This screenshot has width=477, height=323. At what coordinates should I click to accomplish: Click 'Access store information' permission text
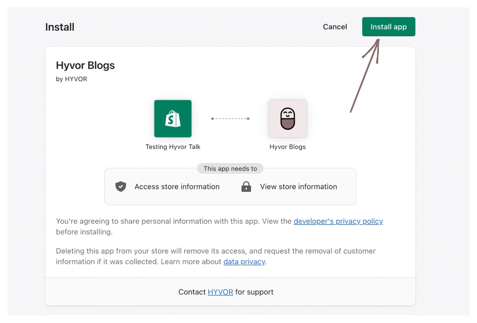tap(177, 187)
